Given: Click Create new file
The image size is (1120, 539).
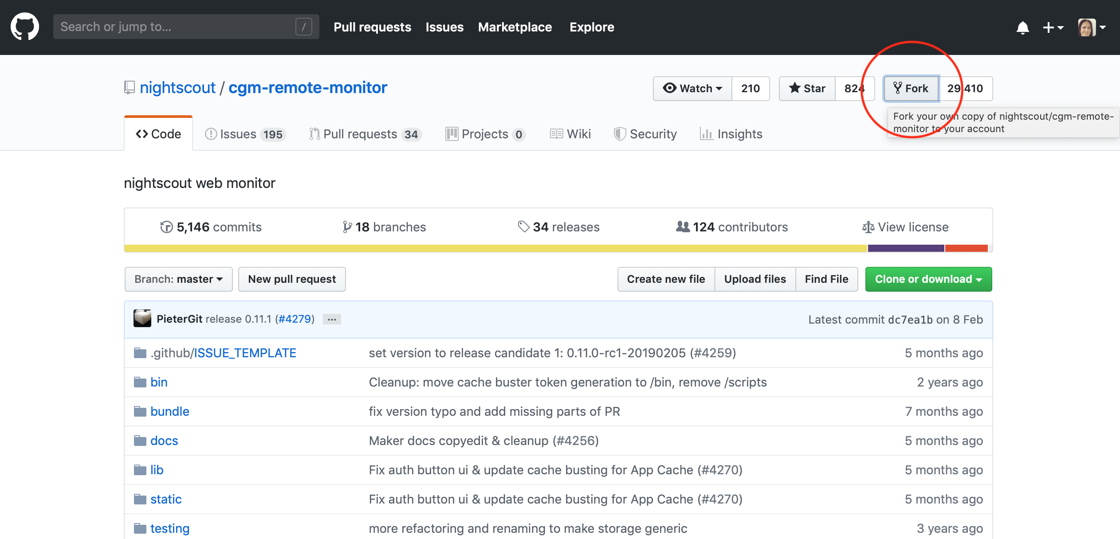Looking at the screenshot, I should (666, 279).
